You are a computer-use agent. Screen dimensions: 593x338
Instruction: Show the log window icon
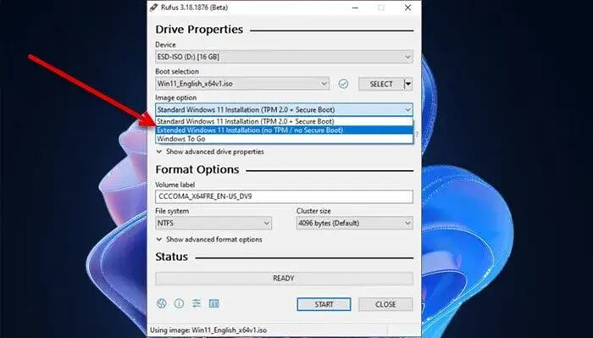214,303
